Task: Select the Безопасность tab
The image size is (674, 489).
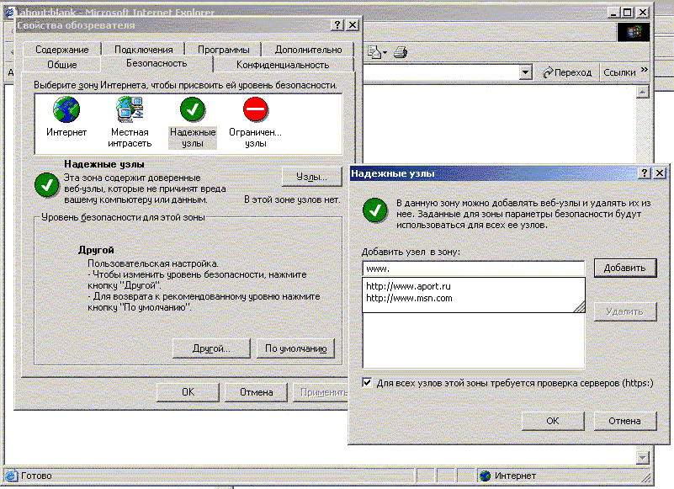Action: (x=157, y=63)
